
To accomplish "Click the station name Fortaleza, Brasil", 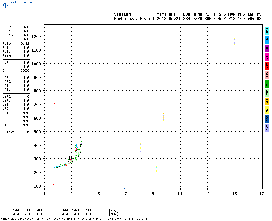I will tap(134, 19).
